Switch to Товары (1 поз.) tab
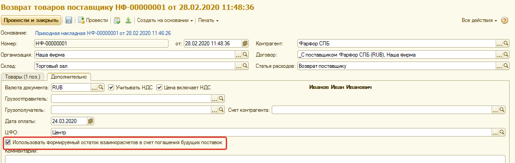 coord(23,77)
